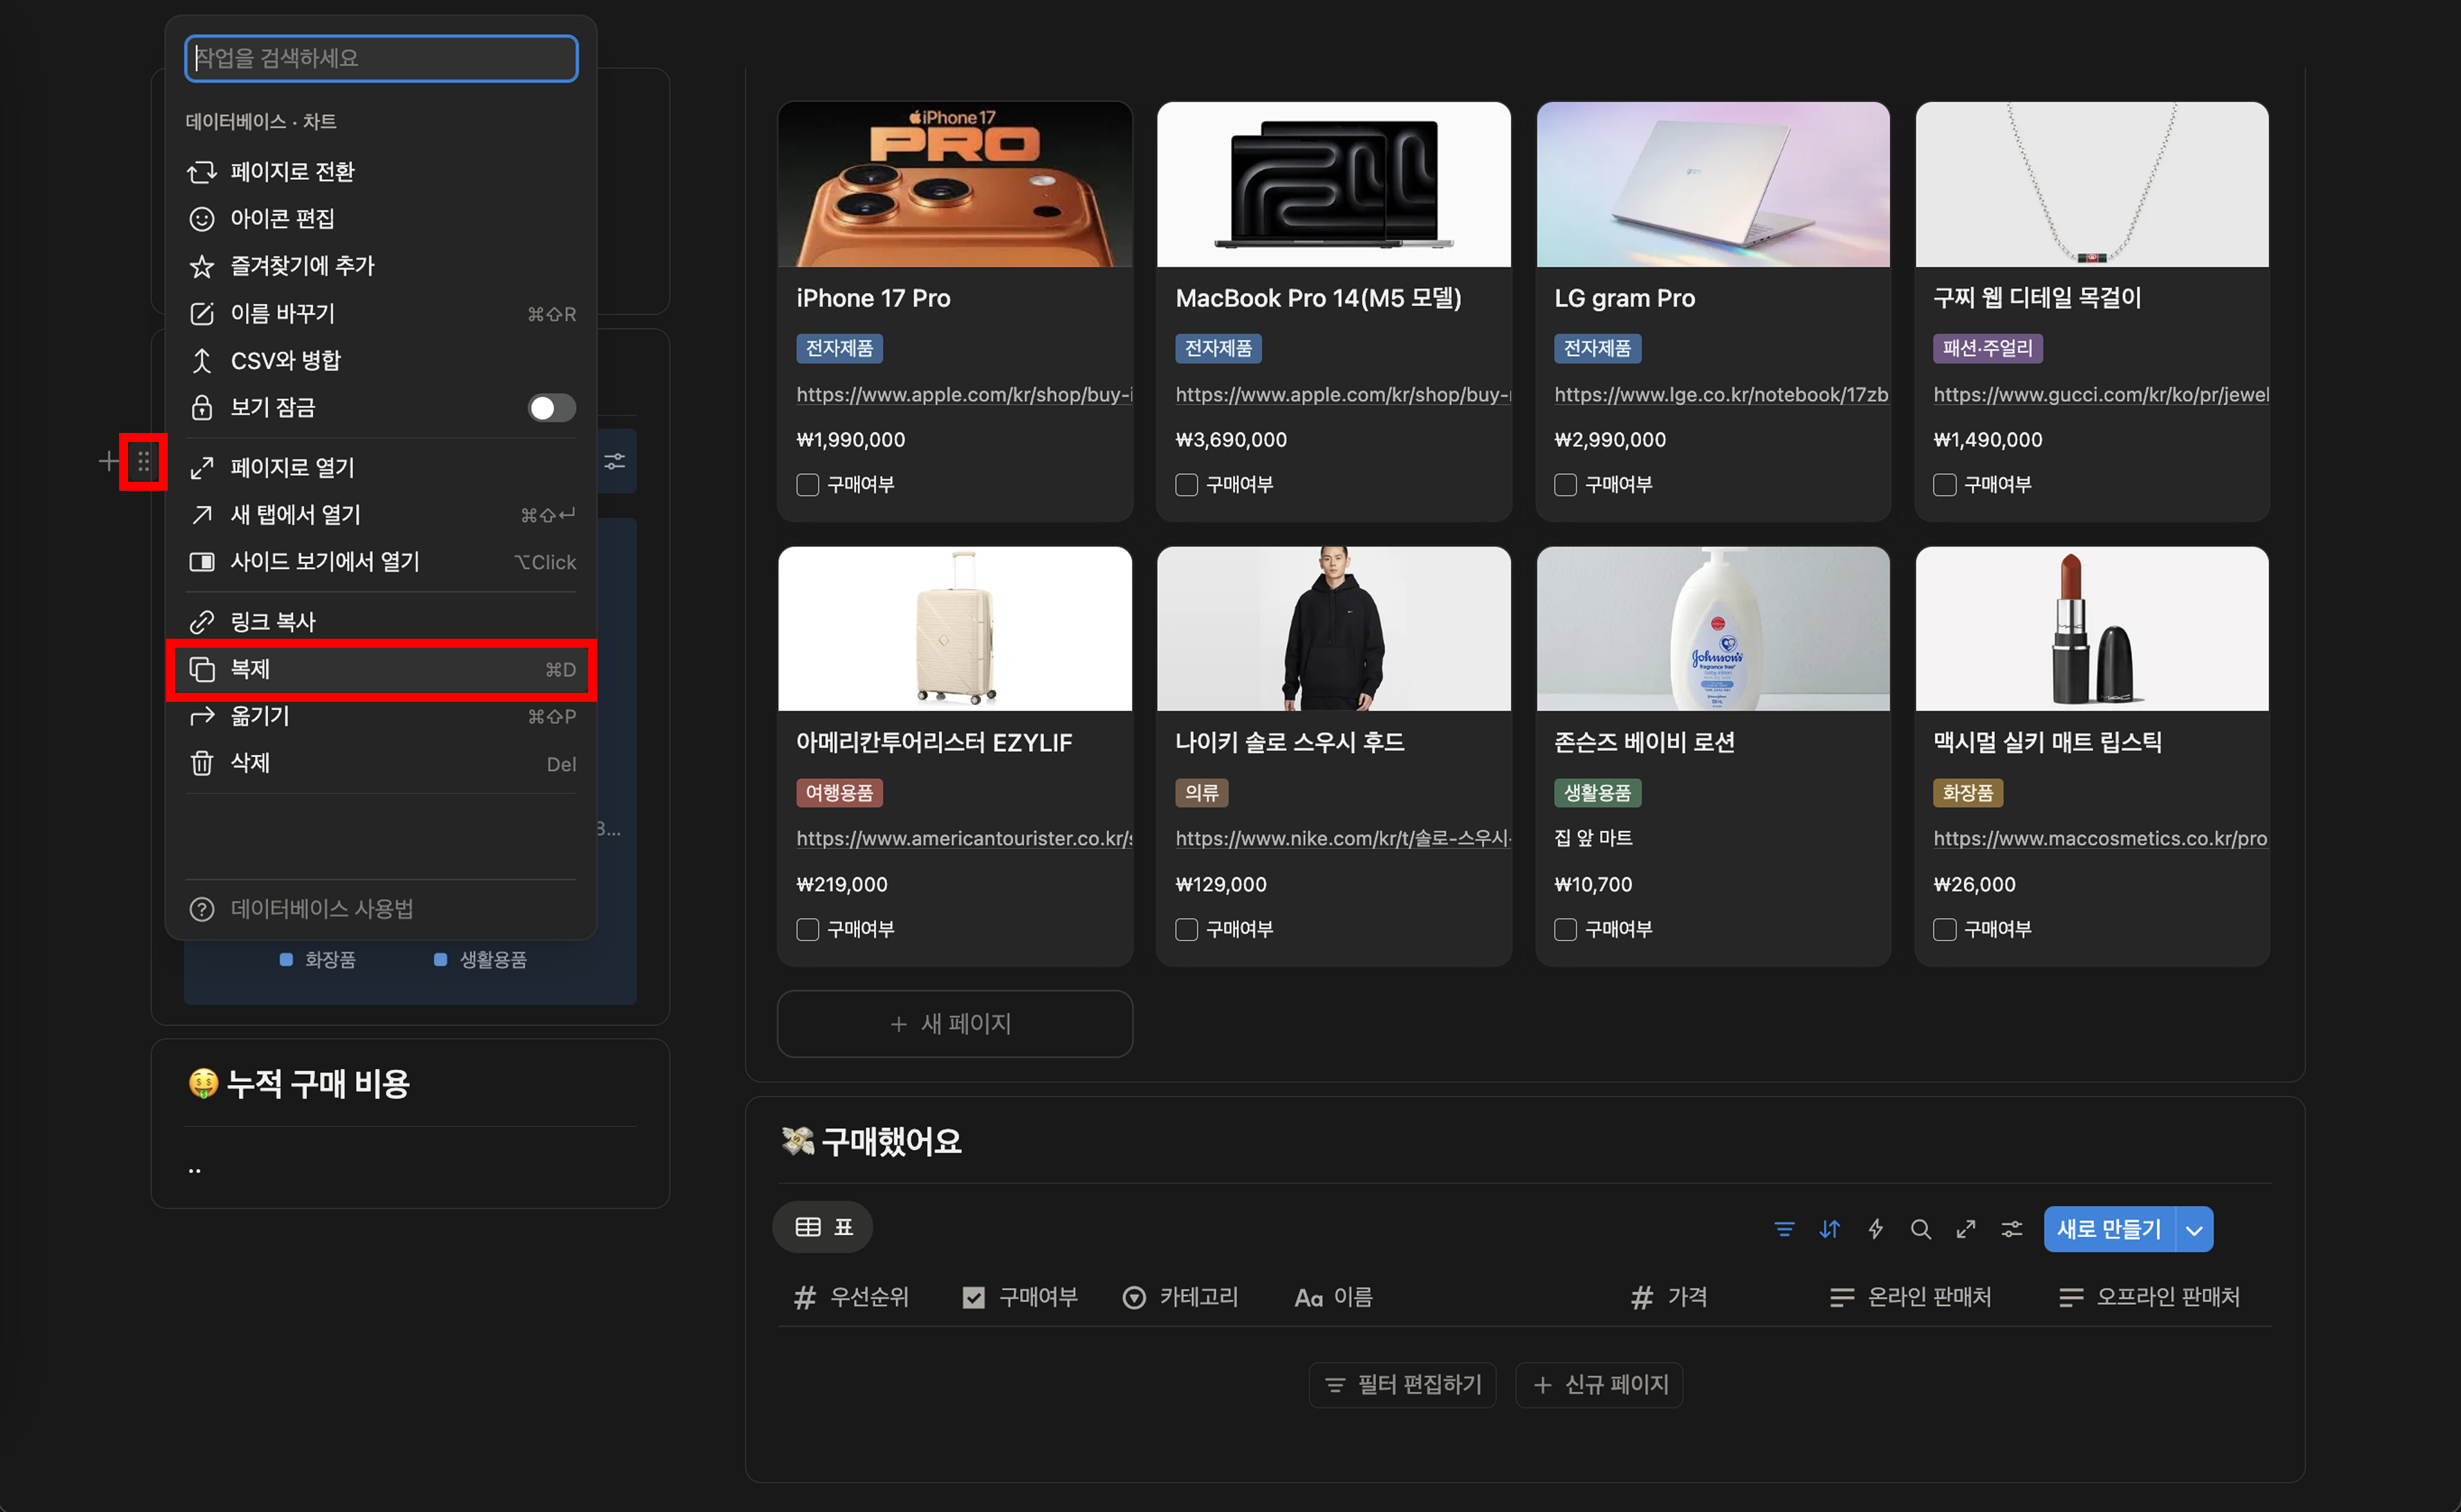The width and height of the screenshot is (2461, 1512).
Task: Click the plus icon beside the drag handle
Action: coord(108,461)
